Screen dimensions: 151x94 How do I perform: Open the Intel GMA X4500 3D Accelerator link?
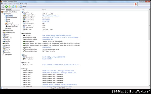pyautogui.click(x=47, y=59)
